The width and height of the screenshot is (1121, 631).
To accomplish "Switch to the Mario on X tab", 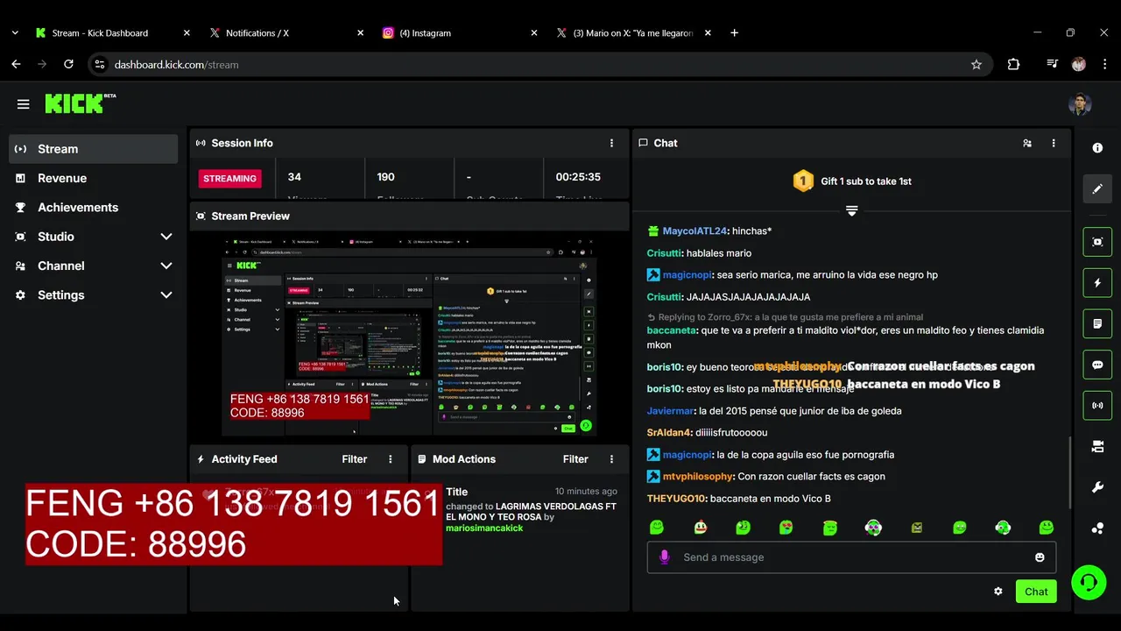I will click(x=634, y=32).
